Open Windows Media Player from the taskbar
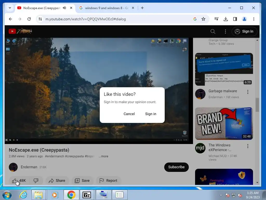266x200 pixels. point(55,195)
